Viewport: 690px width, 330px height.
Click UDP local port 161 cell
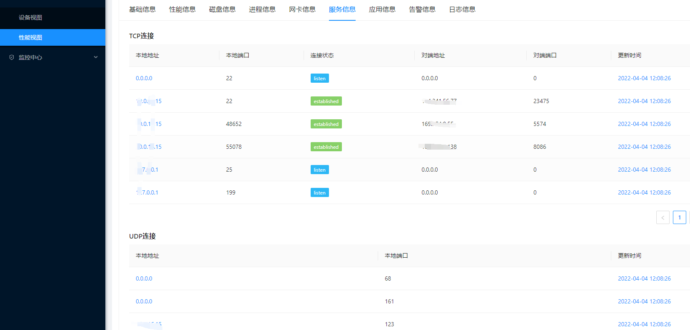click(389, 301)
